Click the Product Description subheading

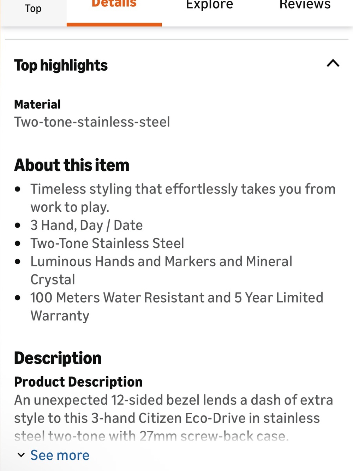78,382
